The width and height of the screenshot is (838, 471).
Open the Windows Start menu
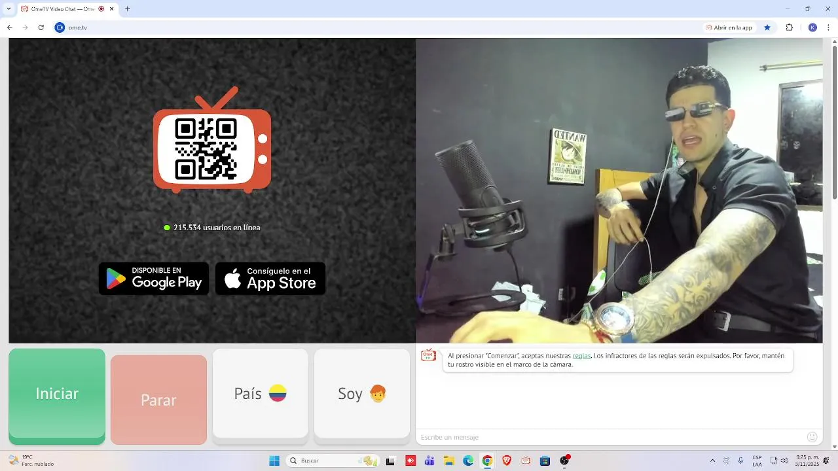274,461
